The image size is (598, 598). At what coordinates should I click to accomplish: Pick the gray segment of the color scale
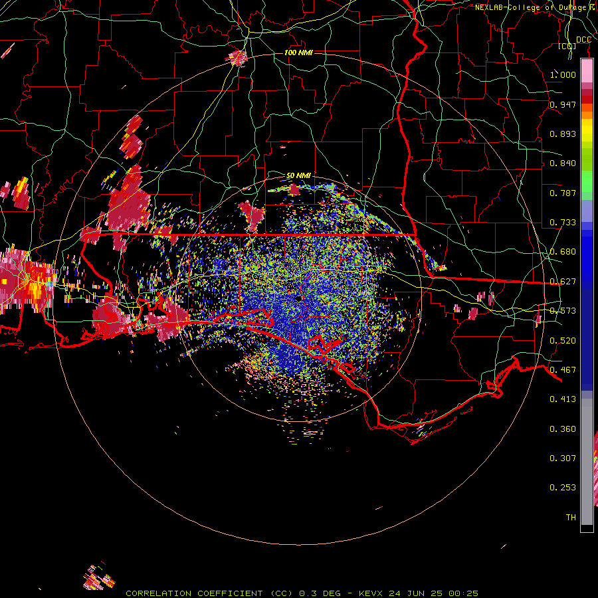point(587,462)
